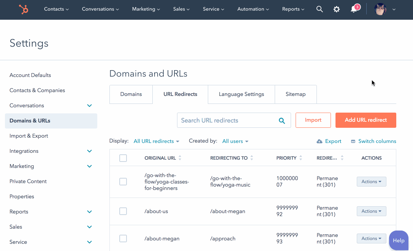This screenshot has width=413, height=251.
Task: Click the search icon in URL redirects field
Action: 282,121
